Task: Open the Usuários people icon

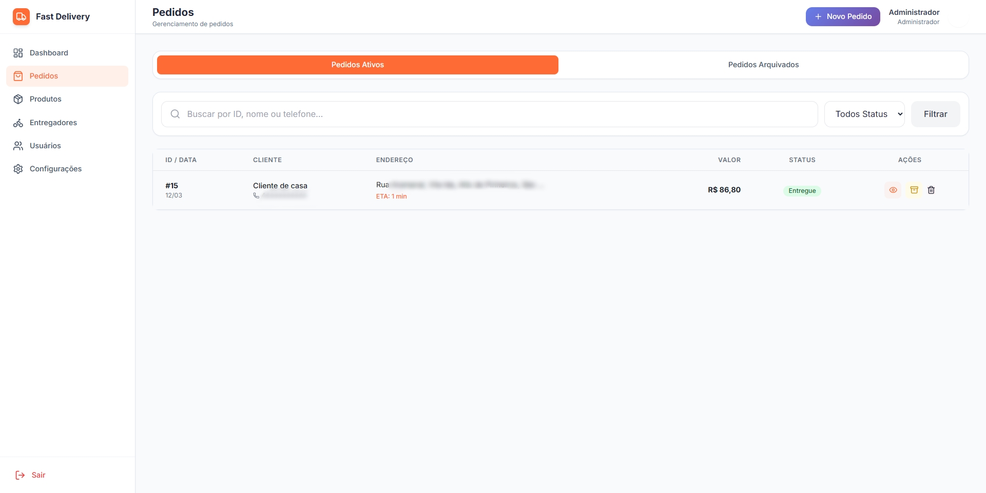Action: coord(18,146)
